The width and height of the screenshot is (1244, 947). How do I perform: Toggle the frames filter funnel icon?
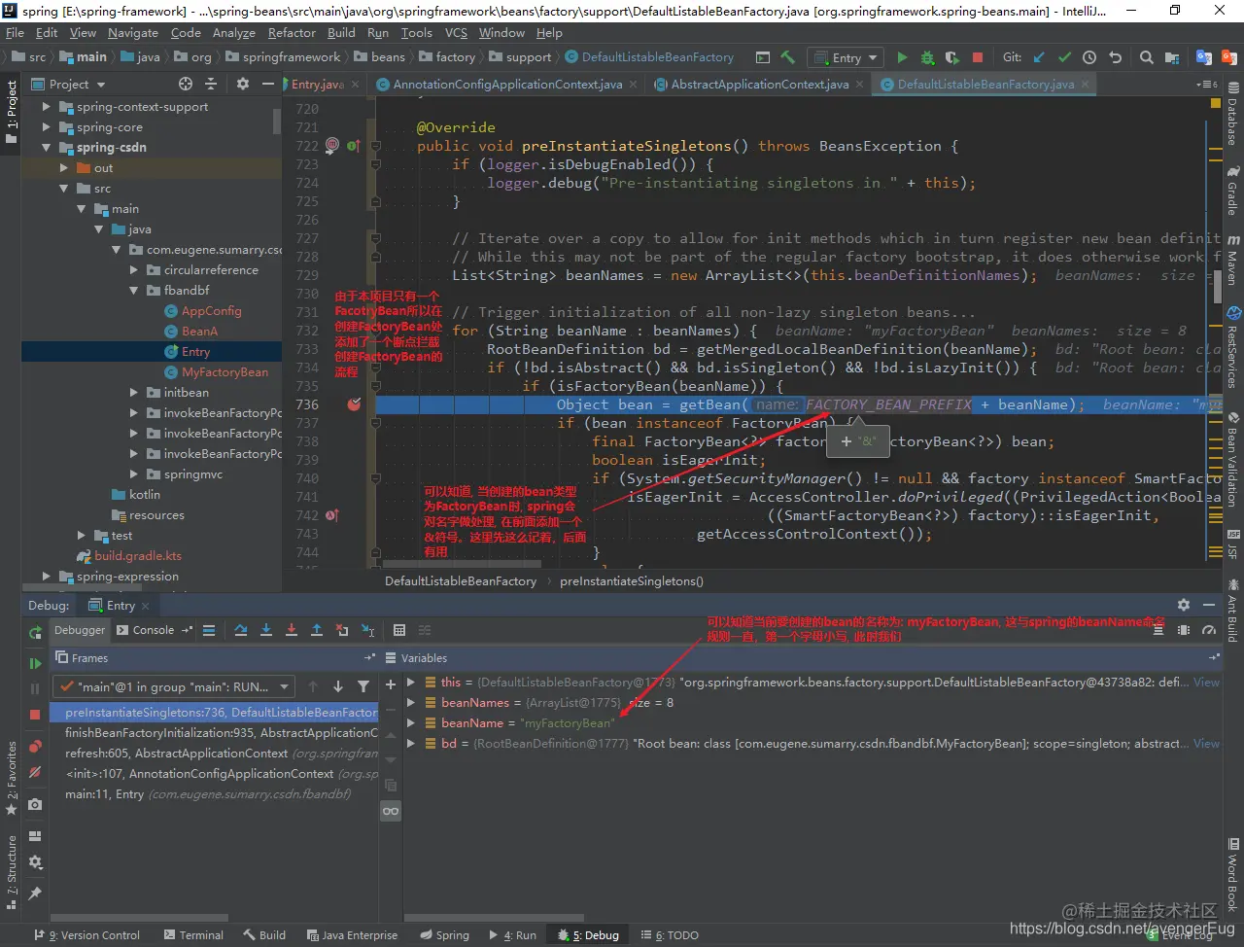coord(363,686)
